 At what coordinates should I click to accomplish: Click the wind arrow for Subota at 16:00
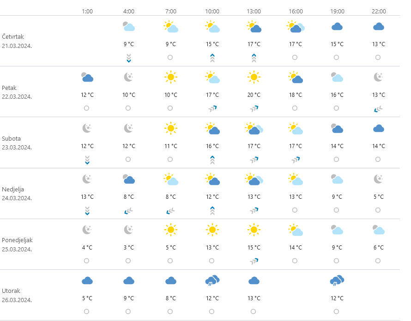tap(295, 160)
